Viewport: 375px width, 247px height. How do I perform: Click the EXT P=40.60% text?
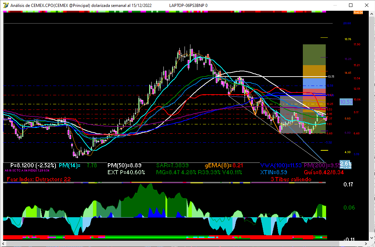(126, 172)
